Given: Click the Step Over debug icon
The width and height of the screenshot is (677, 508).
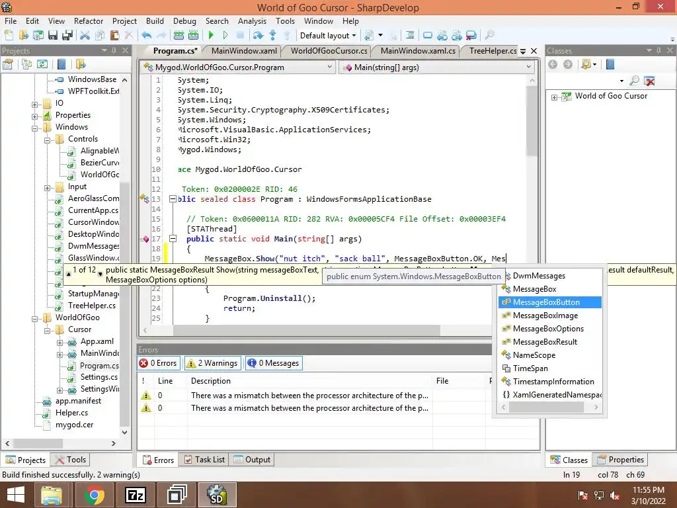Looking at the screenshot, I should click(x=259, y=36).
